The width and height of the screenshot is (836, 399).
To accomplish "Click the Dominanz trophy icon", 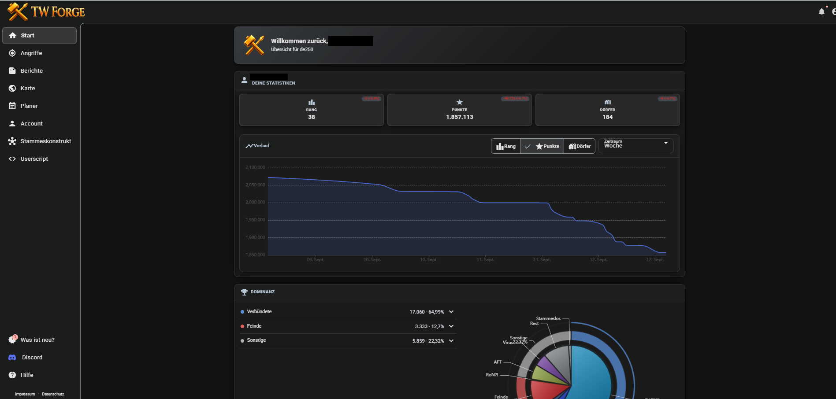I will (x=244, y=292).
